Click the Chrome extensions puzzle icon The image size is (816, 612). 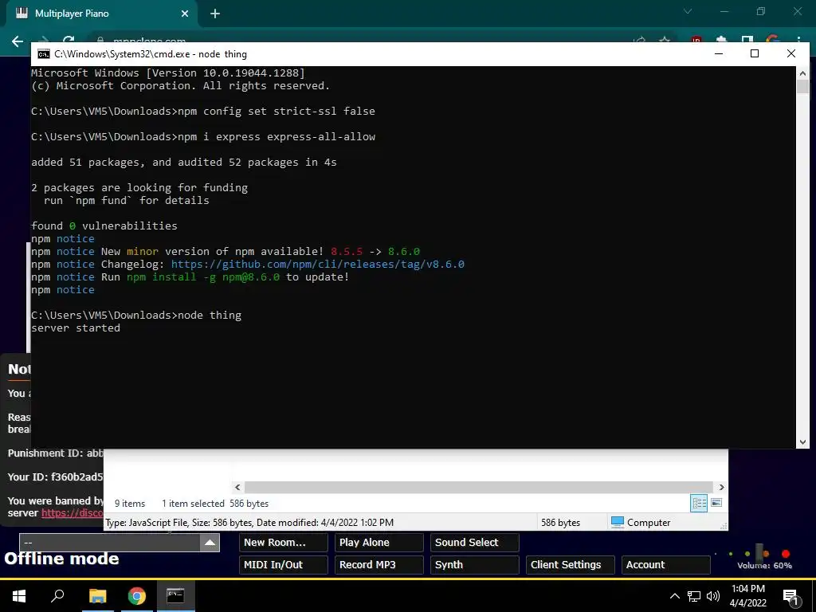[721, 40]
